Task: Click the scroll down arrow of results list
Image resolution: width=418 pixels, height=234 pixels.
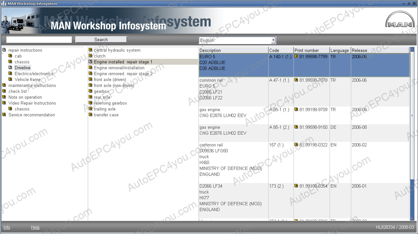Action: click(412, 218)
